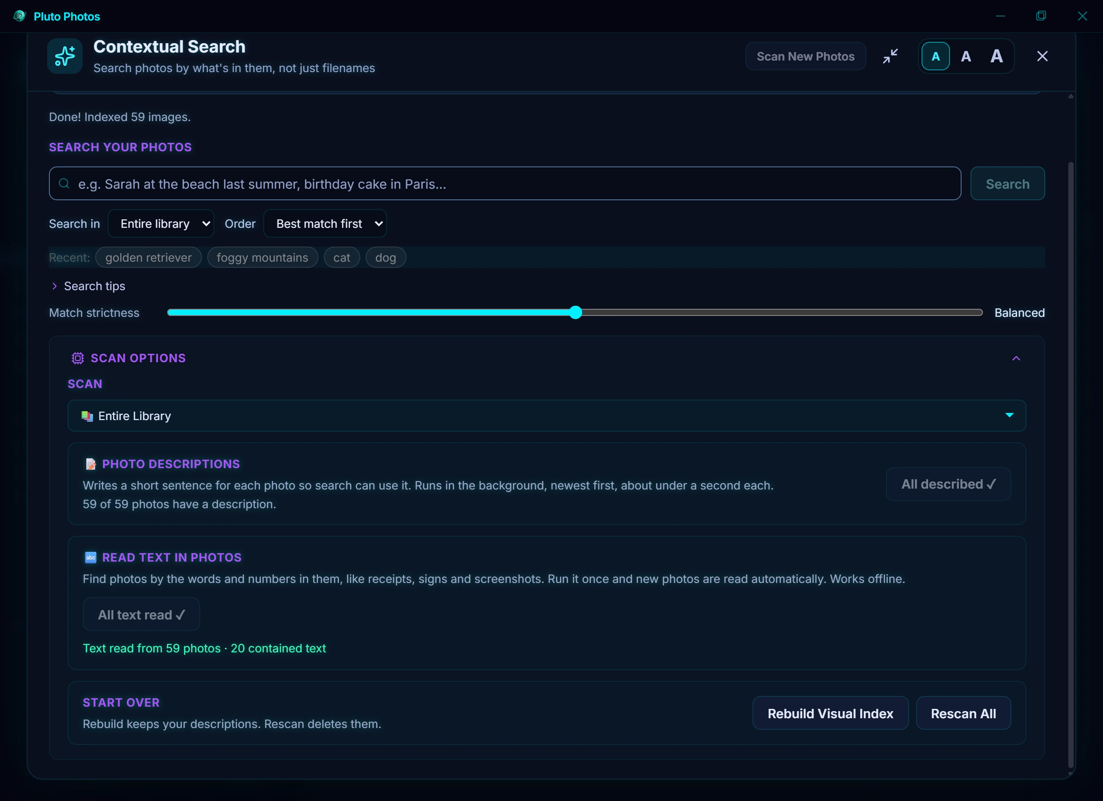Click the Pluto Photos app logo
This screenshot has height=801, width=1103.
[x=20, y=16]
